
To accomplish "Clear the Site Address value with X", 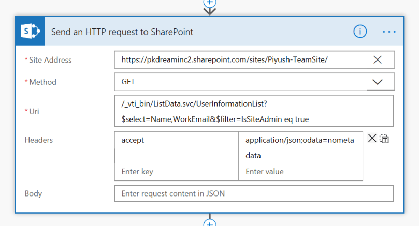I will [x=378, y=59].
